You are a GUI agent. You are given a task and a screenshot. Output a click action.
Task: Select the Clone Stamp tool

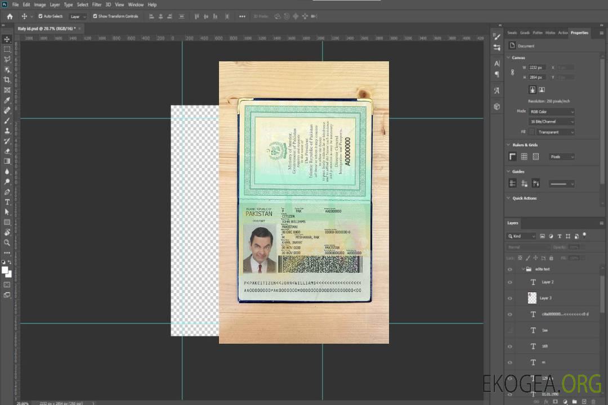(x=7, y=131)
